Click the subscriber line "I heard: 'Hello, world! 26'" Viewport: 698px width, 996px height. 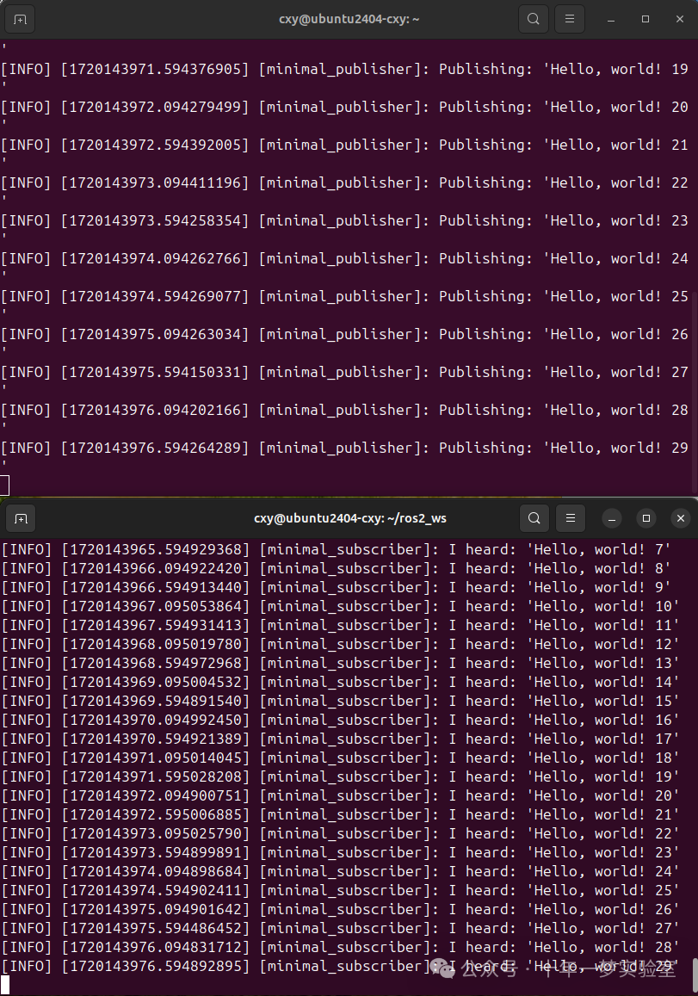click(x=341, y=910)
